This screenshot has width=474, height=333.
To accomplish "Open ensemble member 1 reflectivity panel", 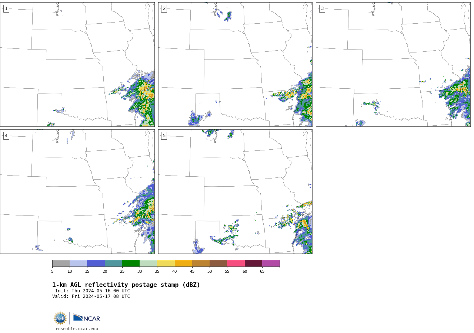I will [x=77, y=65].
